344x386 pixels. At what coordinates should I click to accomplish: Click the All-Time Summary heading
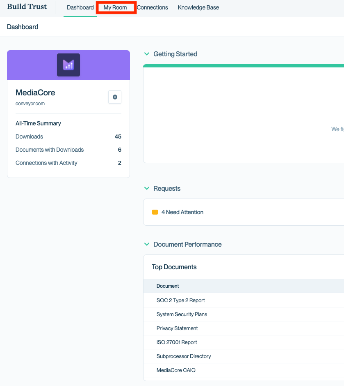click(x=38, y=124)
